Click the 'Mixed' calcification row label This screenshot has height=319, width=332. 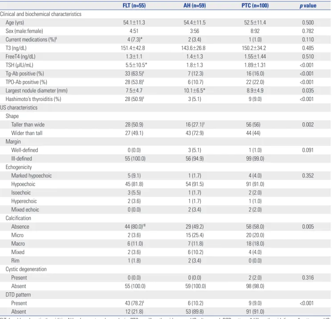pyautogui.click(x=18, y=252)
